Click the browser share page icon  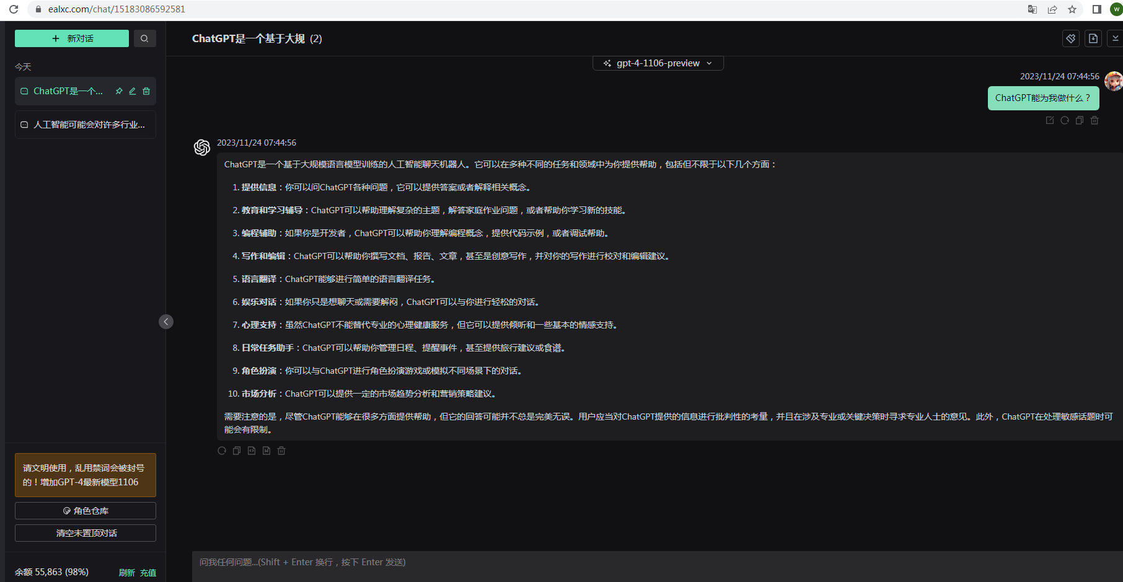[x=1052, y=9]
